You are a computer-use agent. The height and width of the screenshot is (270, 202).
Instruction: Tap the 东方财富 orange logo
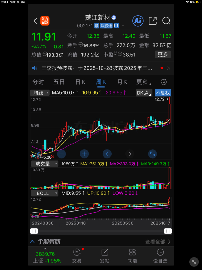45,21
